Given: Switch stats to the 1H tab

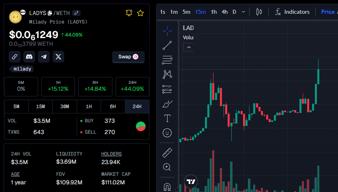Looking at the screenshot, I should point(89,107).
